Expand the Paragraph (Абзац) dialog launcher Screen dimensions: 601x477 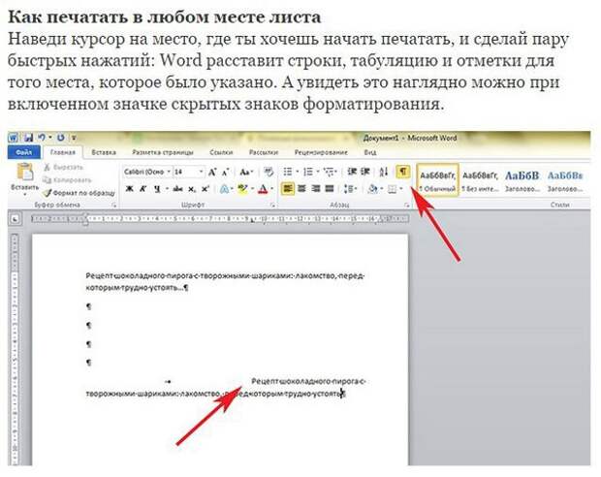(x=409, y=207)
